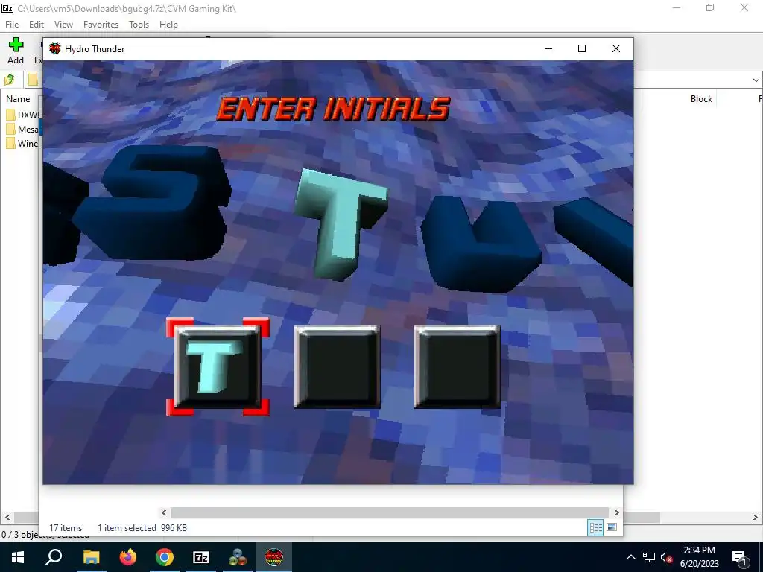Click the horizontal scrollbar left arrow in Explorer window

164,512
